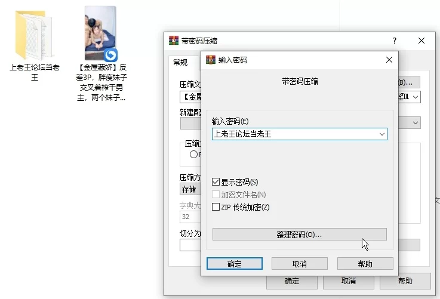Select the 上老王论坛当老王 folder label

[35, 72]
